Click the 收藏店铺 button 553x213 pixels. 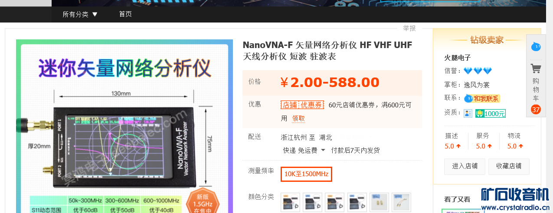[x=509, y=166]
